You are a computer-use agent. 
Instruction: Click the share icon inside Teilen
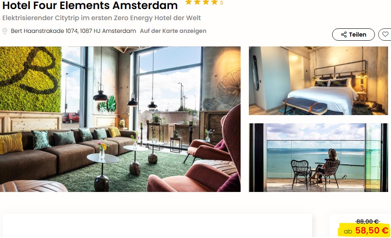[x=344, y=35]
